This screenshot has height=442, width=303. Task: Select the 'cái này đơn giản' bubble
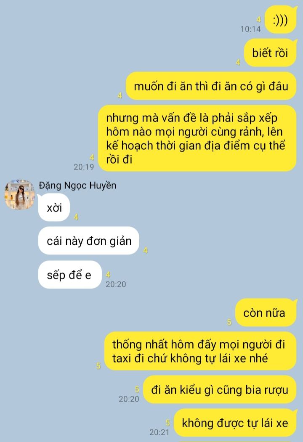89,241
